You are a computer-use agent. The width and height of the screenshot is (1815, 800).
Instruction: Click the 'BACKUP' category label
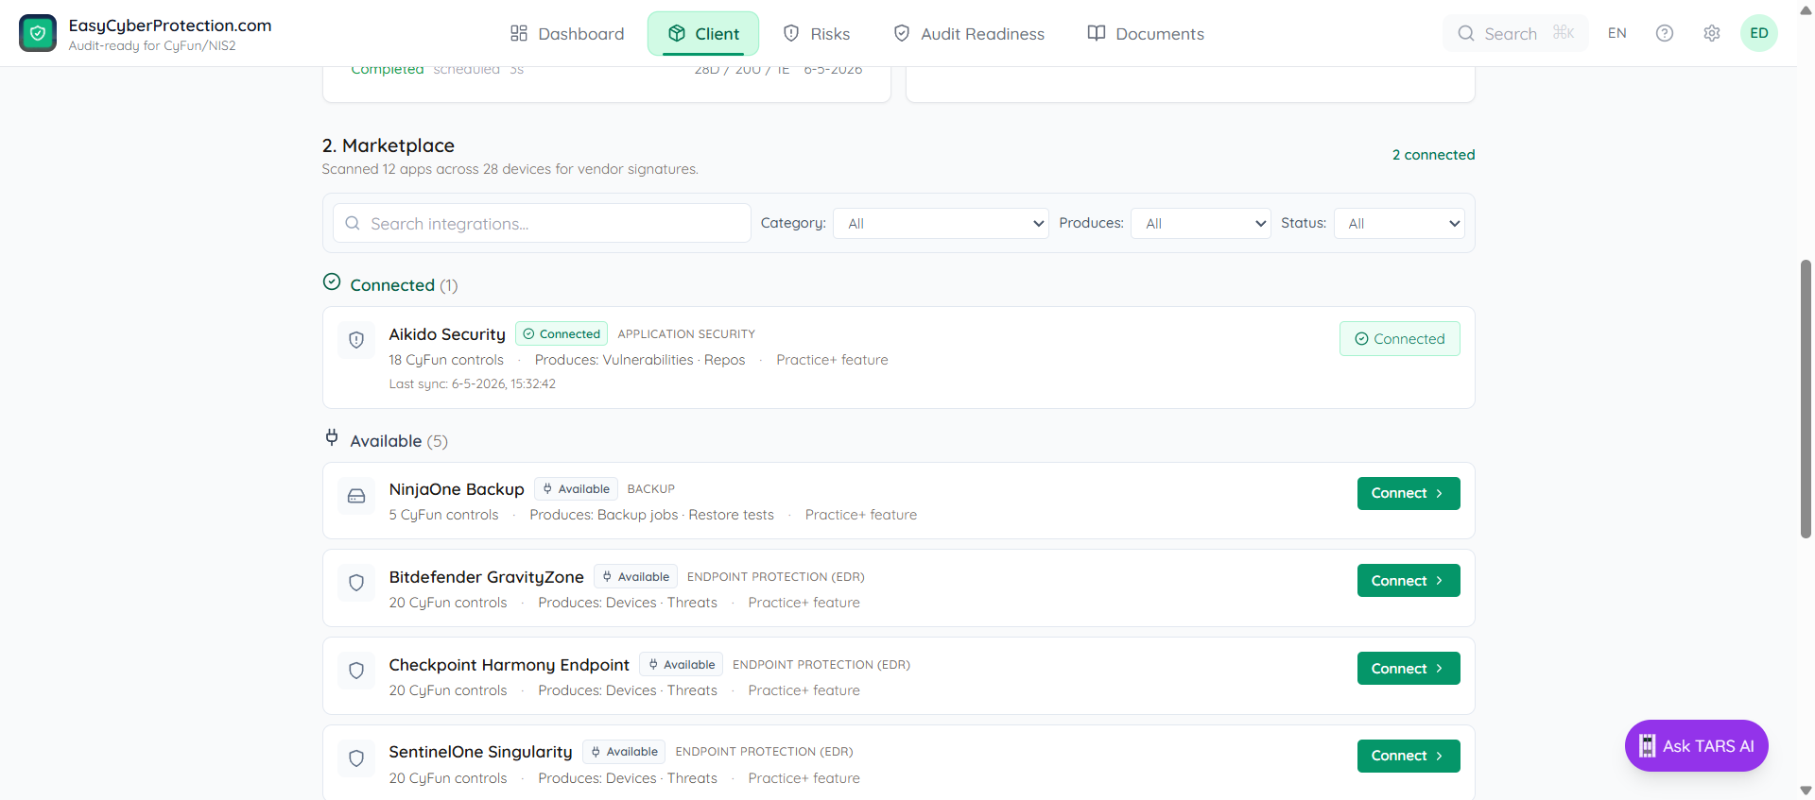coord(651,489)
